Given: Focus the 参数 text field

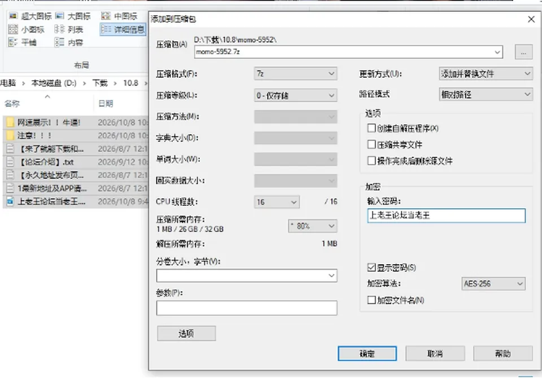Looking at the screenshot, I should point(247,308).
